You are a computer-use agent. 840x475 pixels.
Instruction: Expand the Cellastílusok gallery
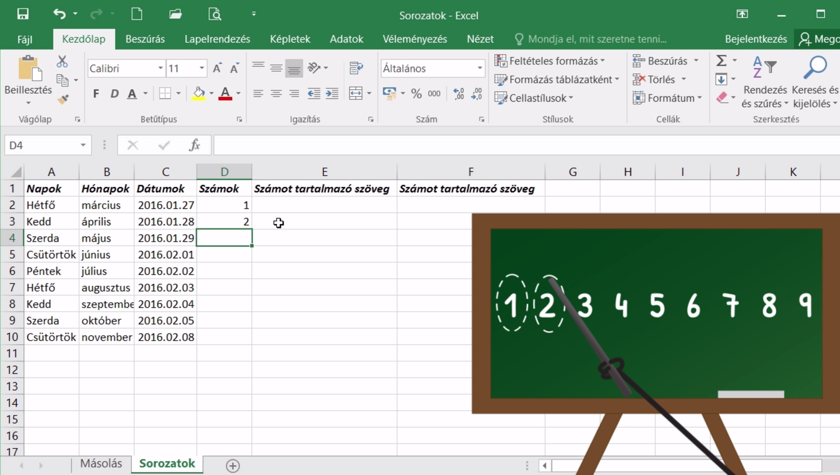(x=534, y=98)
